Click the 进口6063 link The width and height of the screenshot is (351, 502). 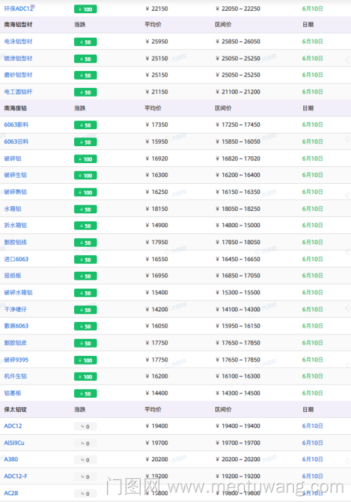(x=16, y=259)
